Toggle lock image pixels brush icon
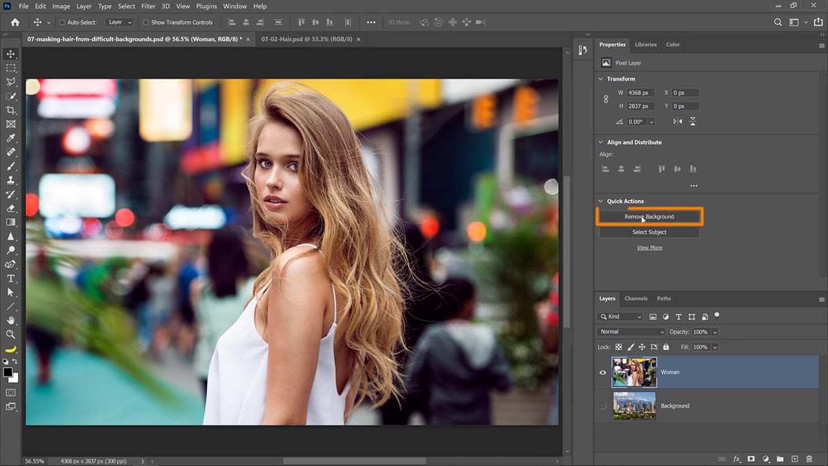Screen dimensions: 828x466 (x=631, y=347)
